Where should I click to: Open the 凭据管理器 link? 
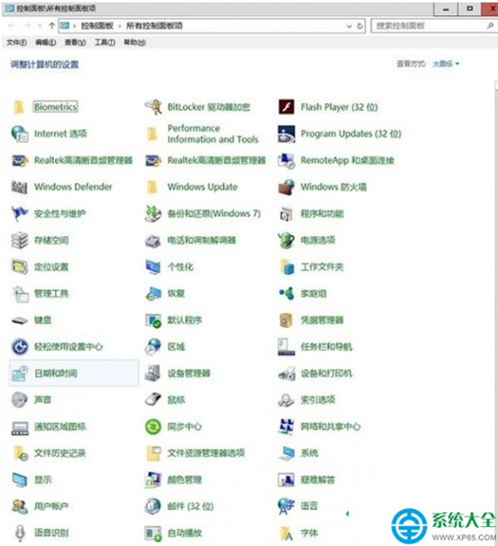tap(322, 320)
